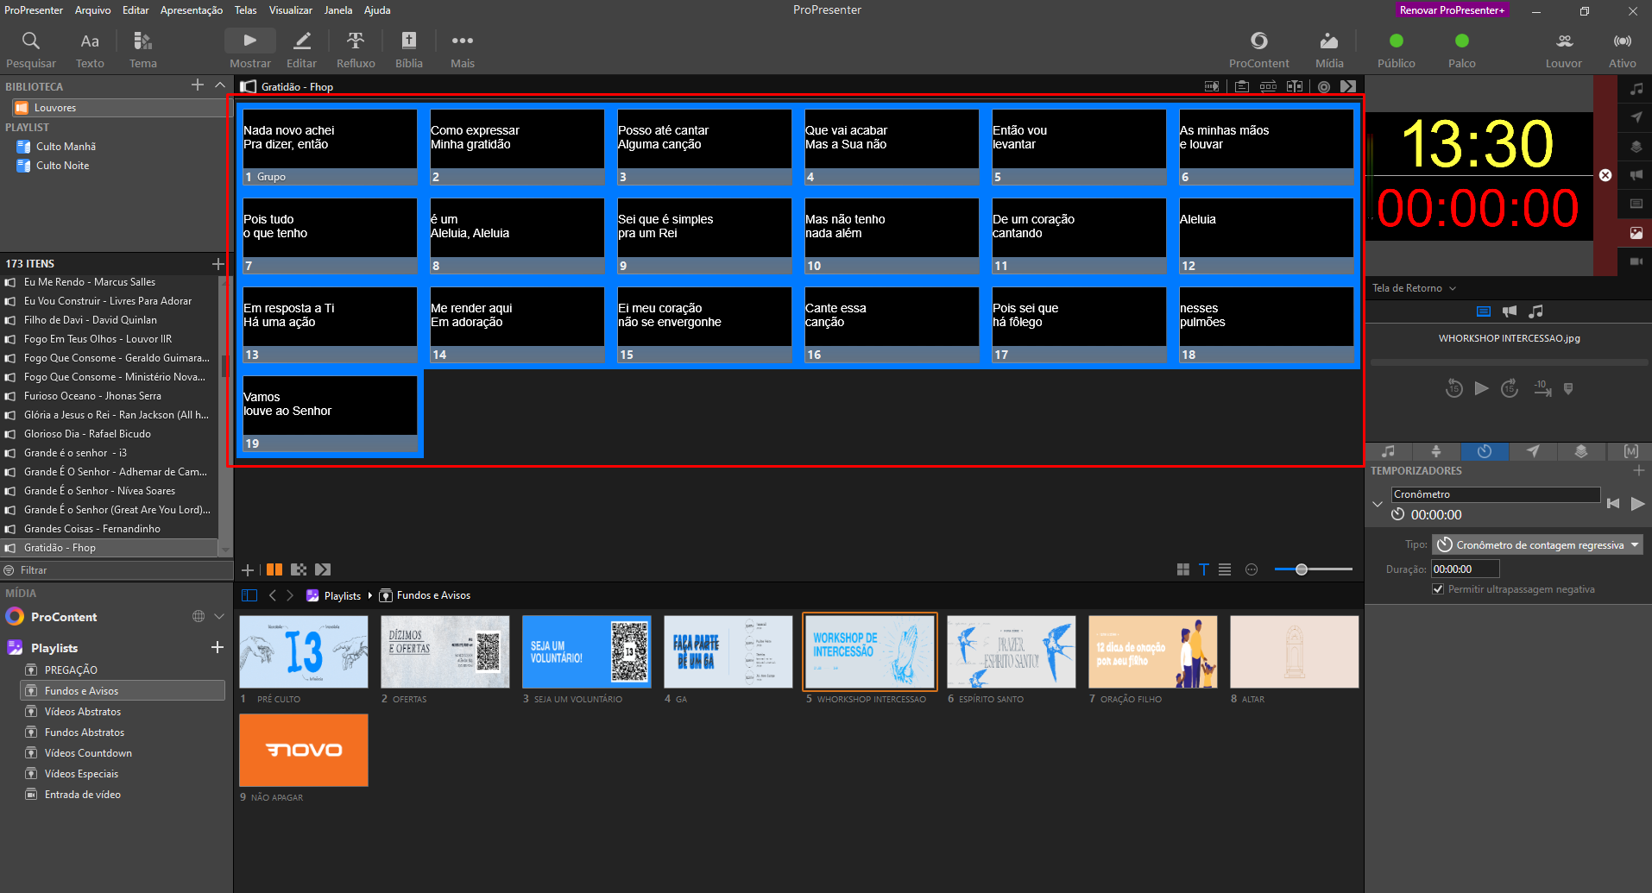Clear the media layer (image icon)
The height and width of the screenshot is (893, 1652).
point(1636,233)
